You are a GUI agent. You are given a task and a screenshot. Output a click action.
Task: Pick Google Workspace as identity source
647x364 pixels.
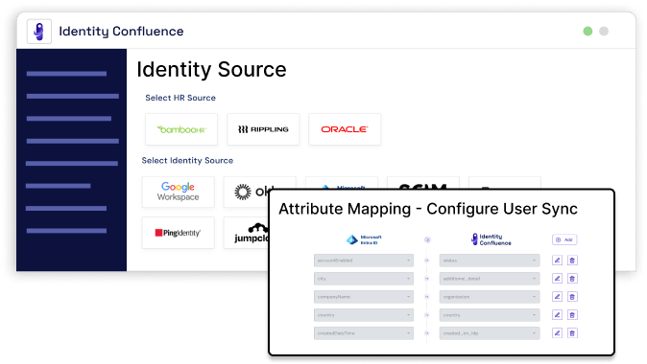point(179,192)
